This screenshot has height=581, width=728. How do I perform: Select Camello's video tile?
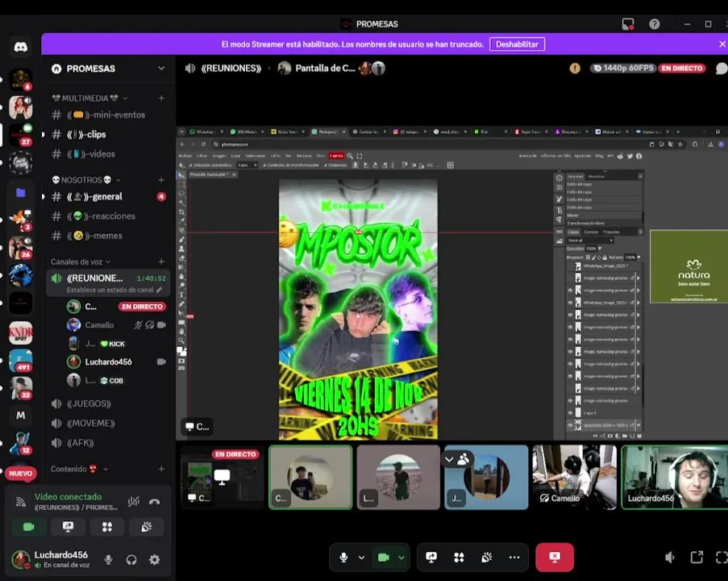pyautogui.click(x=575, y=477)
